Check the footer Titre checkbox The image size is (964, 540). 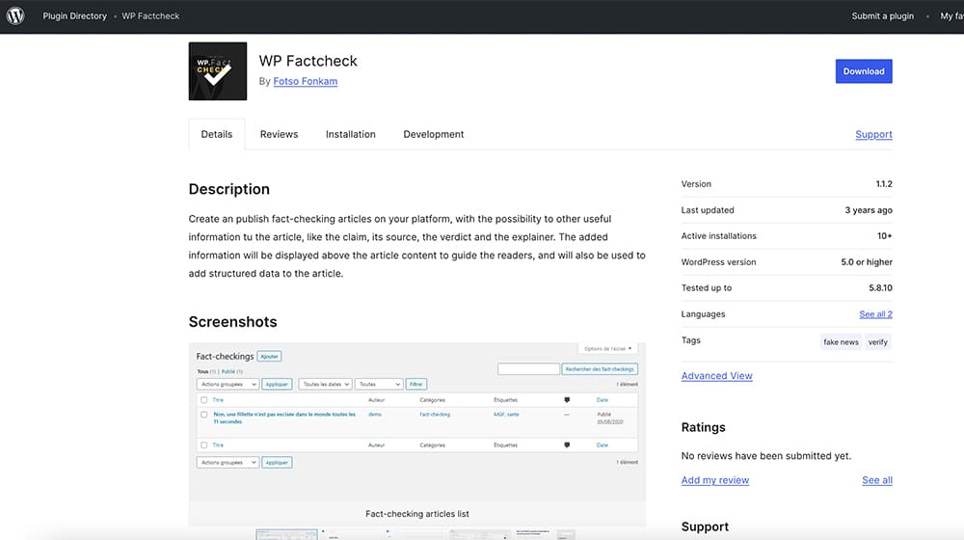point(204,445)
